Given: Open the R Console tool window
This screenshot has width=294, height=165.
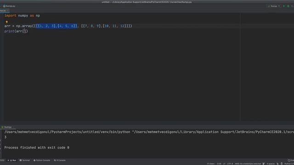Looking at the screenshot, I should pyautogui.click(x=60, y=160).
